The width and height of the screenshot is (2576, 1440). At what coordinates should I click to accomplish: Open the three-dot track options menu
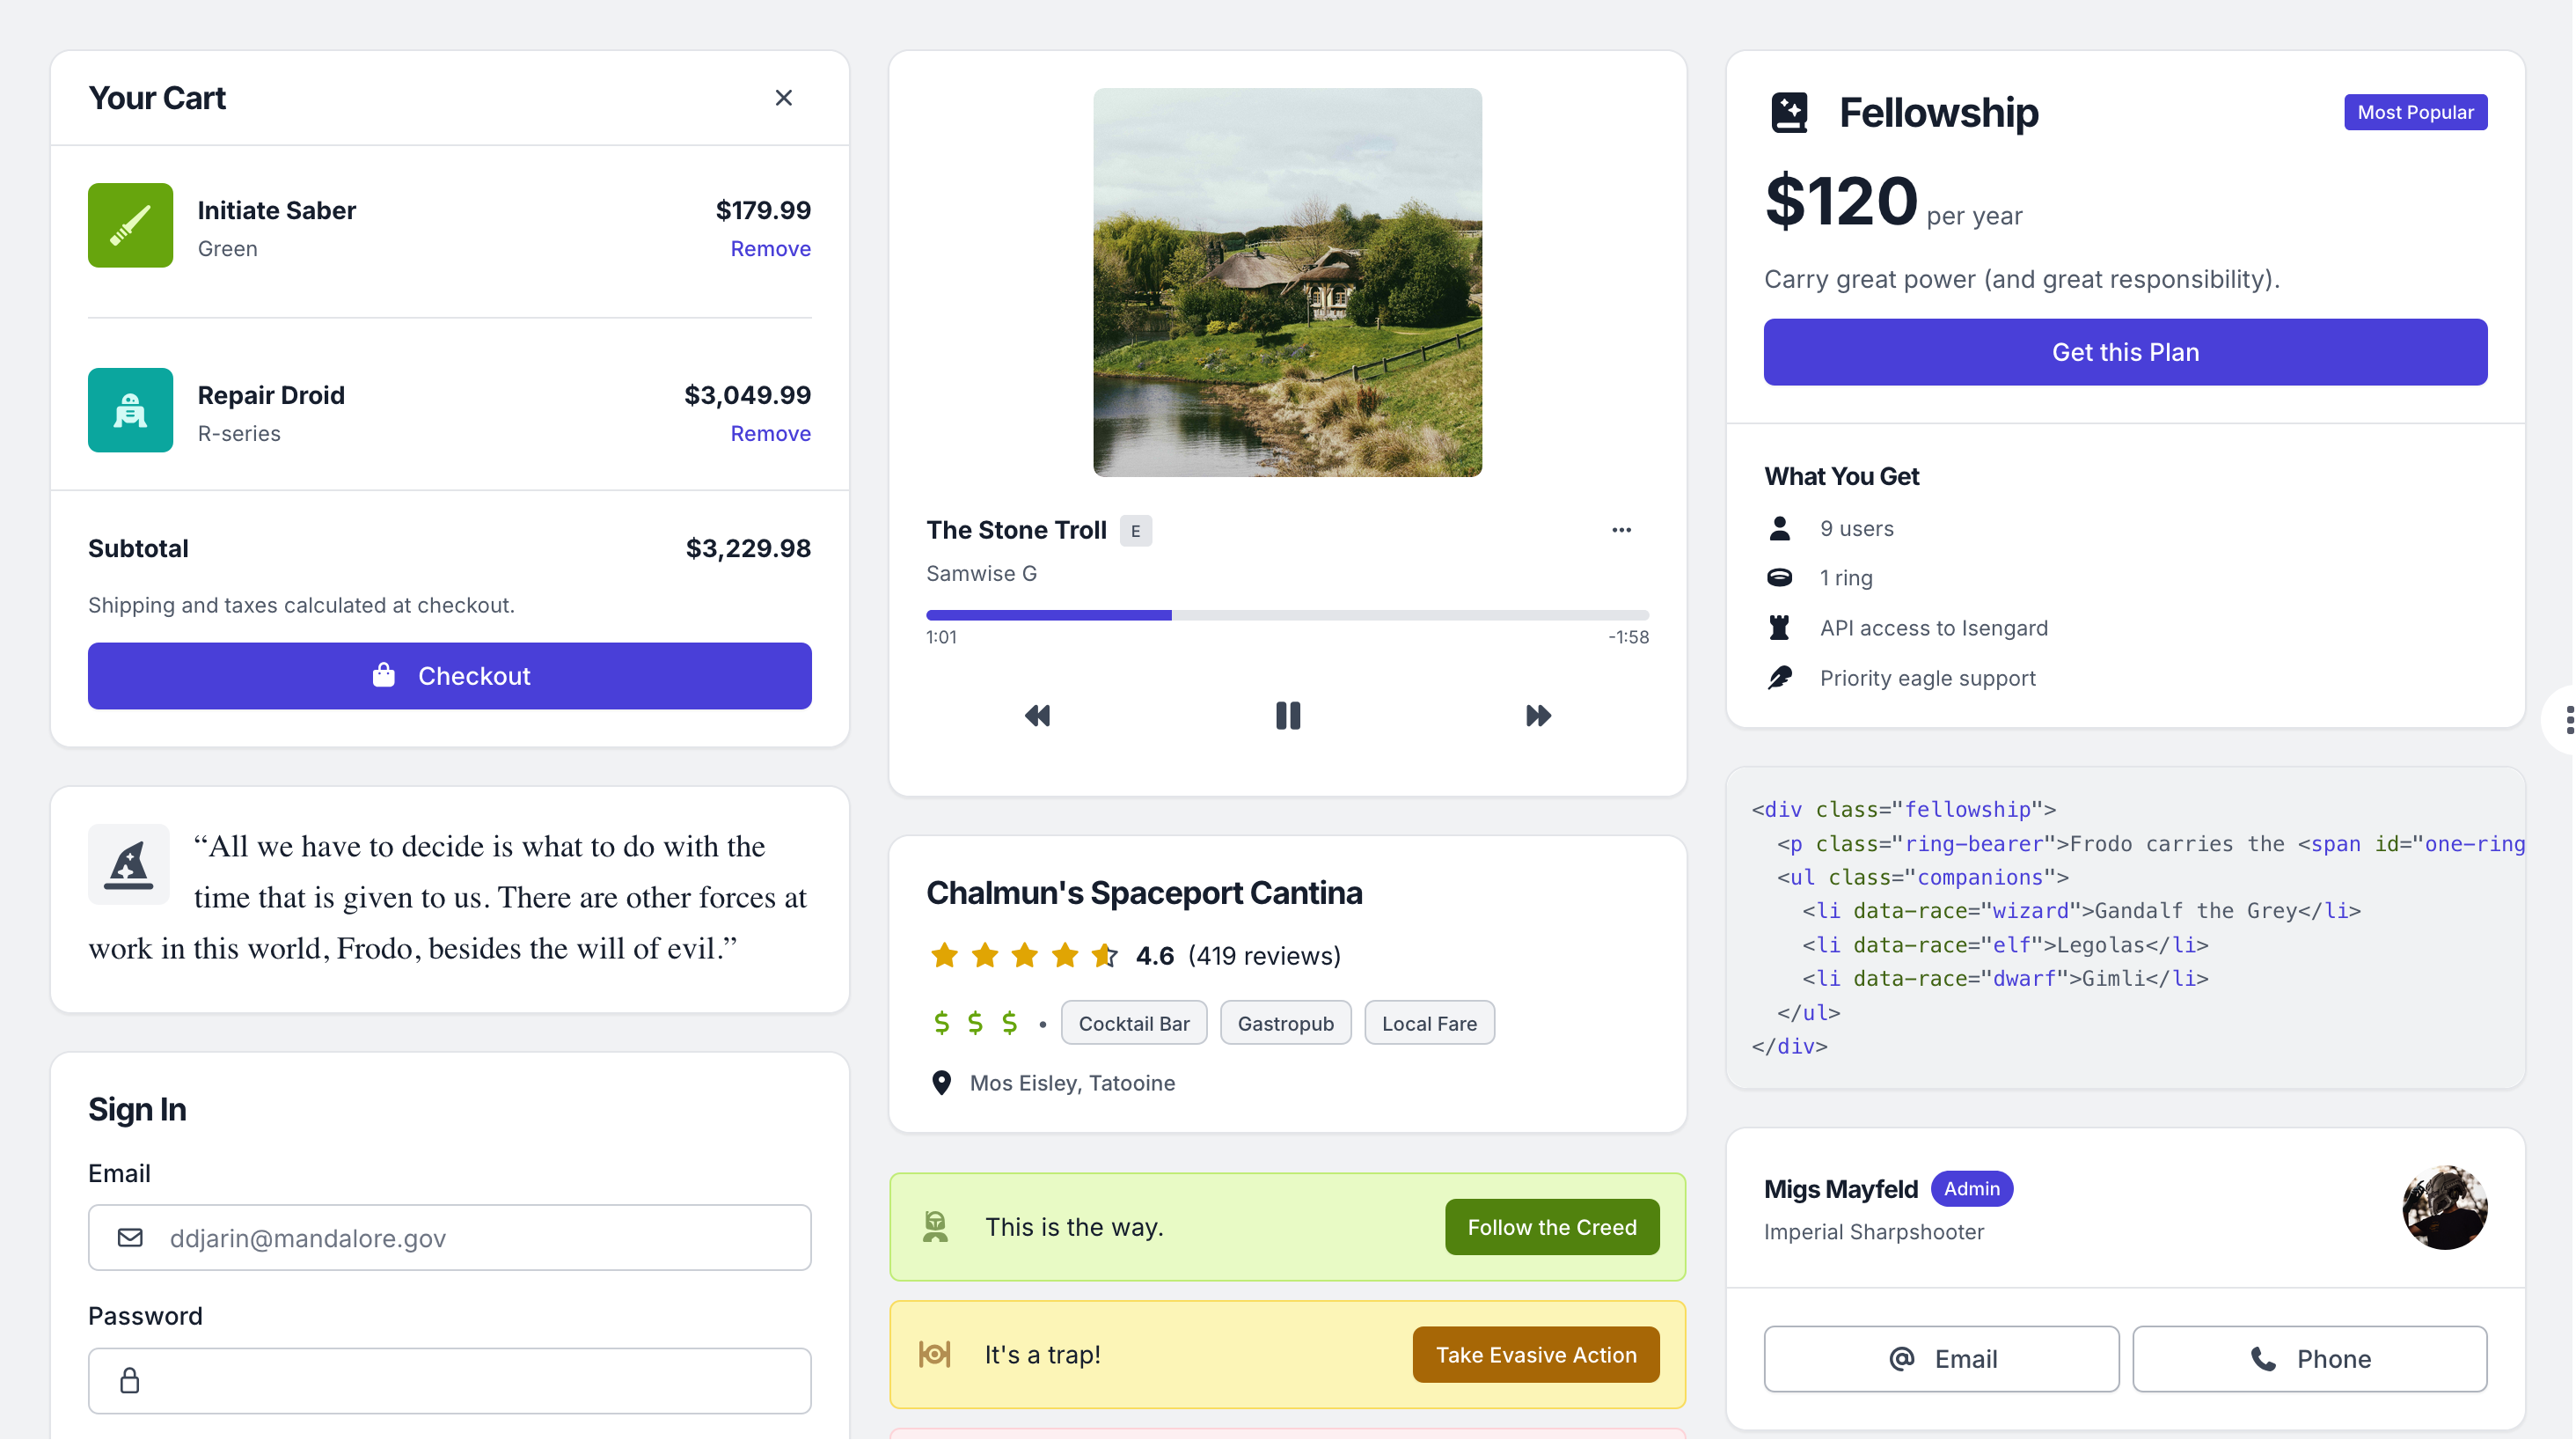(1621, 531)
